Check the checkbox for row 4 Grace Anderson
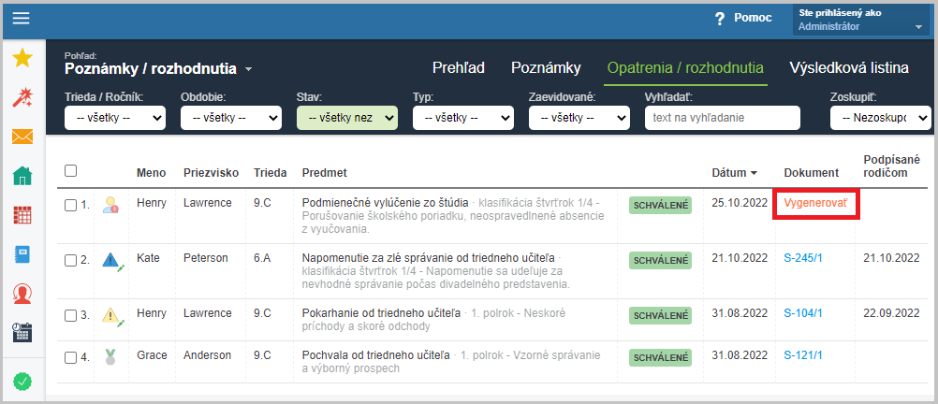Image resolution: width=938 pixels, height=404 pixels. pyautogui.click(x=70, y=357)
